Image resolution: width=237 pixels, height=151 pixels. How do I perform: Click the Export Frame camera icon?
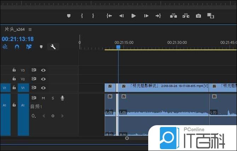point(198,16)
